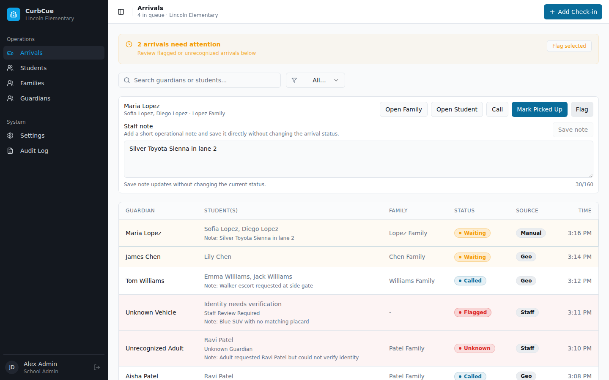Image resolution: width=609 pixels, height=380 pixels.
Task: Click the Manual source badge
Action: [531, 233]
